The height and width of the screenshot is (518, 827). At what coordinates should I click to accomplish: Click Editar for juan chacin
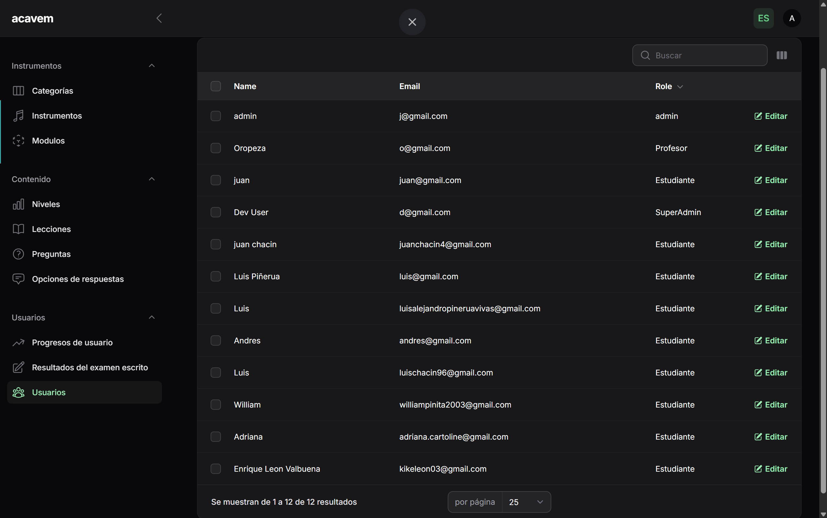click(770, 244)
